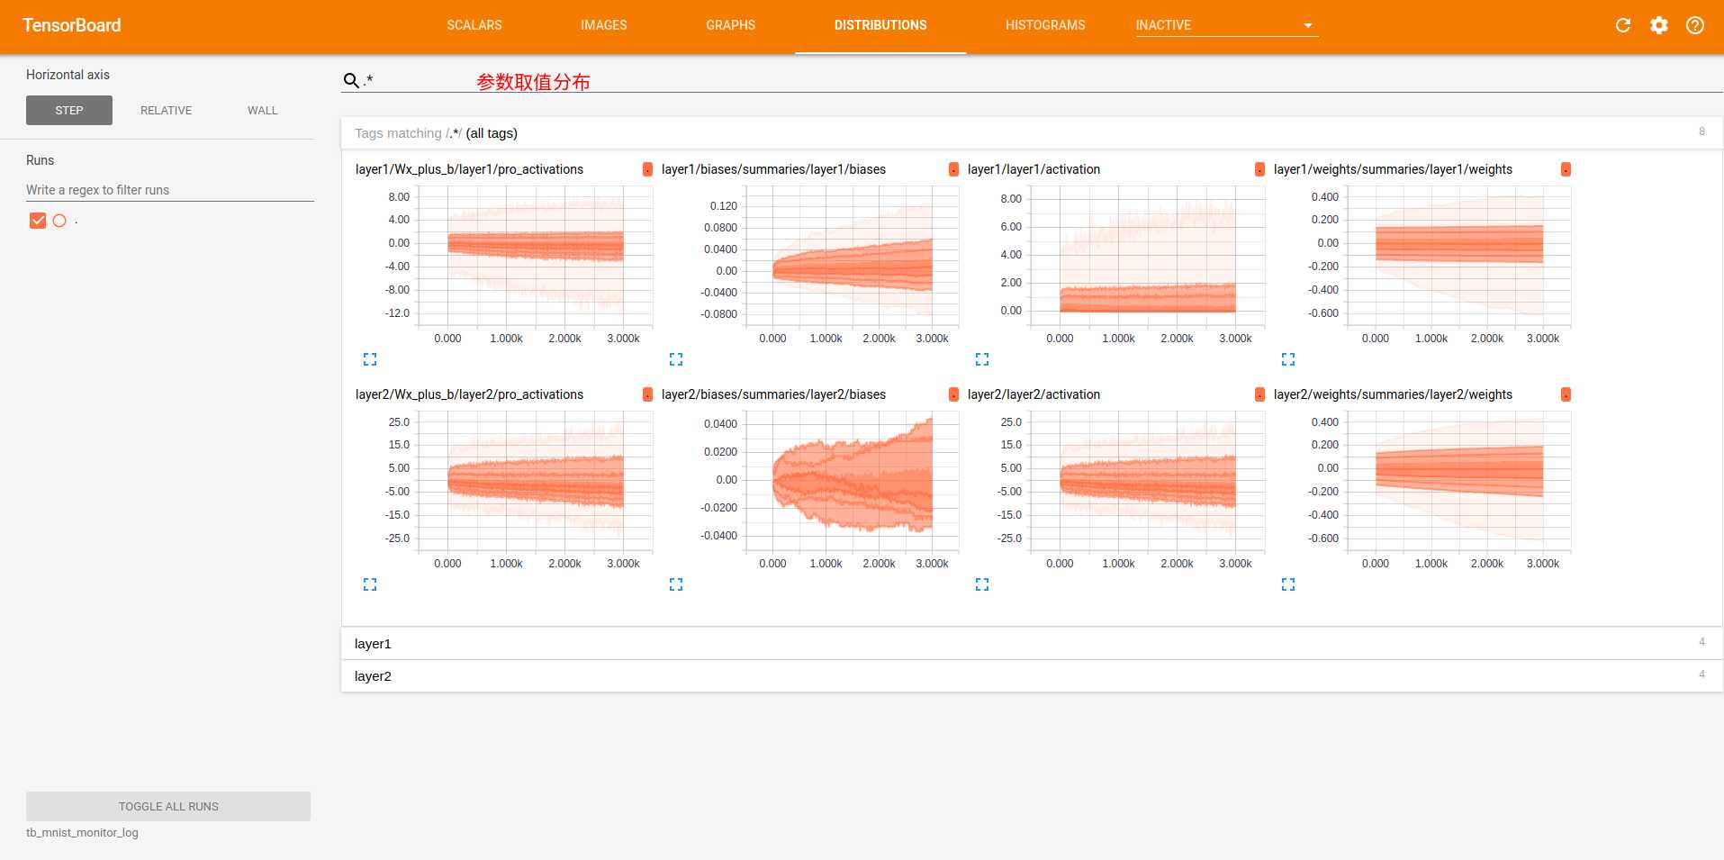Click the layer2 activation distribution chart

[1148, 482]
